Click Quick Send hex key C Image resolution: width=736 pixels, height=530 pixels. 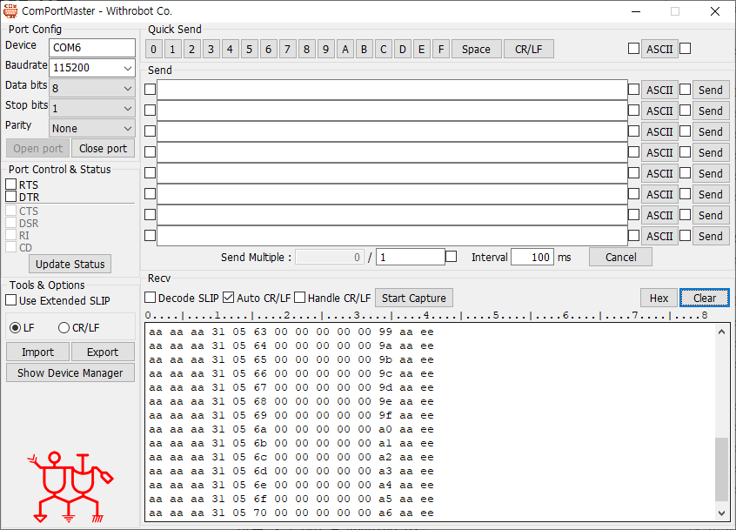pyautogui.click(x=383, y=50)
